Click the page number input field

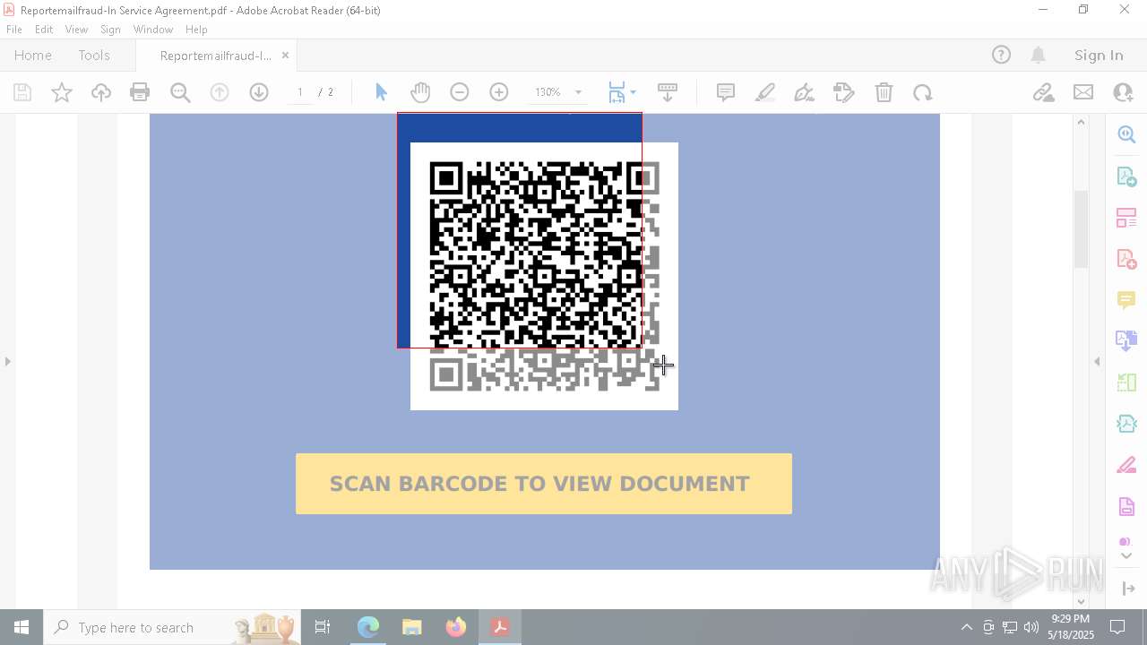tap(300, 92)
